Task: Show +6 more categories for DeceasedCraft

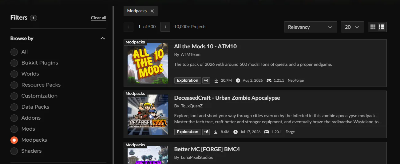Action: [206, 132]
